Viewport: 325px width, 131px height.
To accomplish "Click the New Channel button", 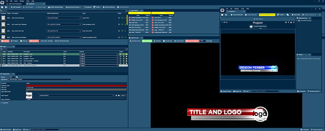I will pos(258,19).
